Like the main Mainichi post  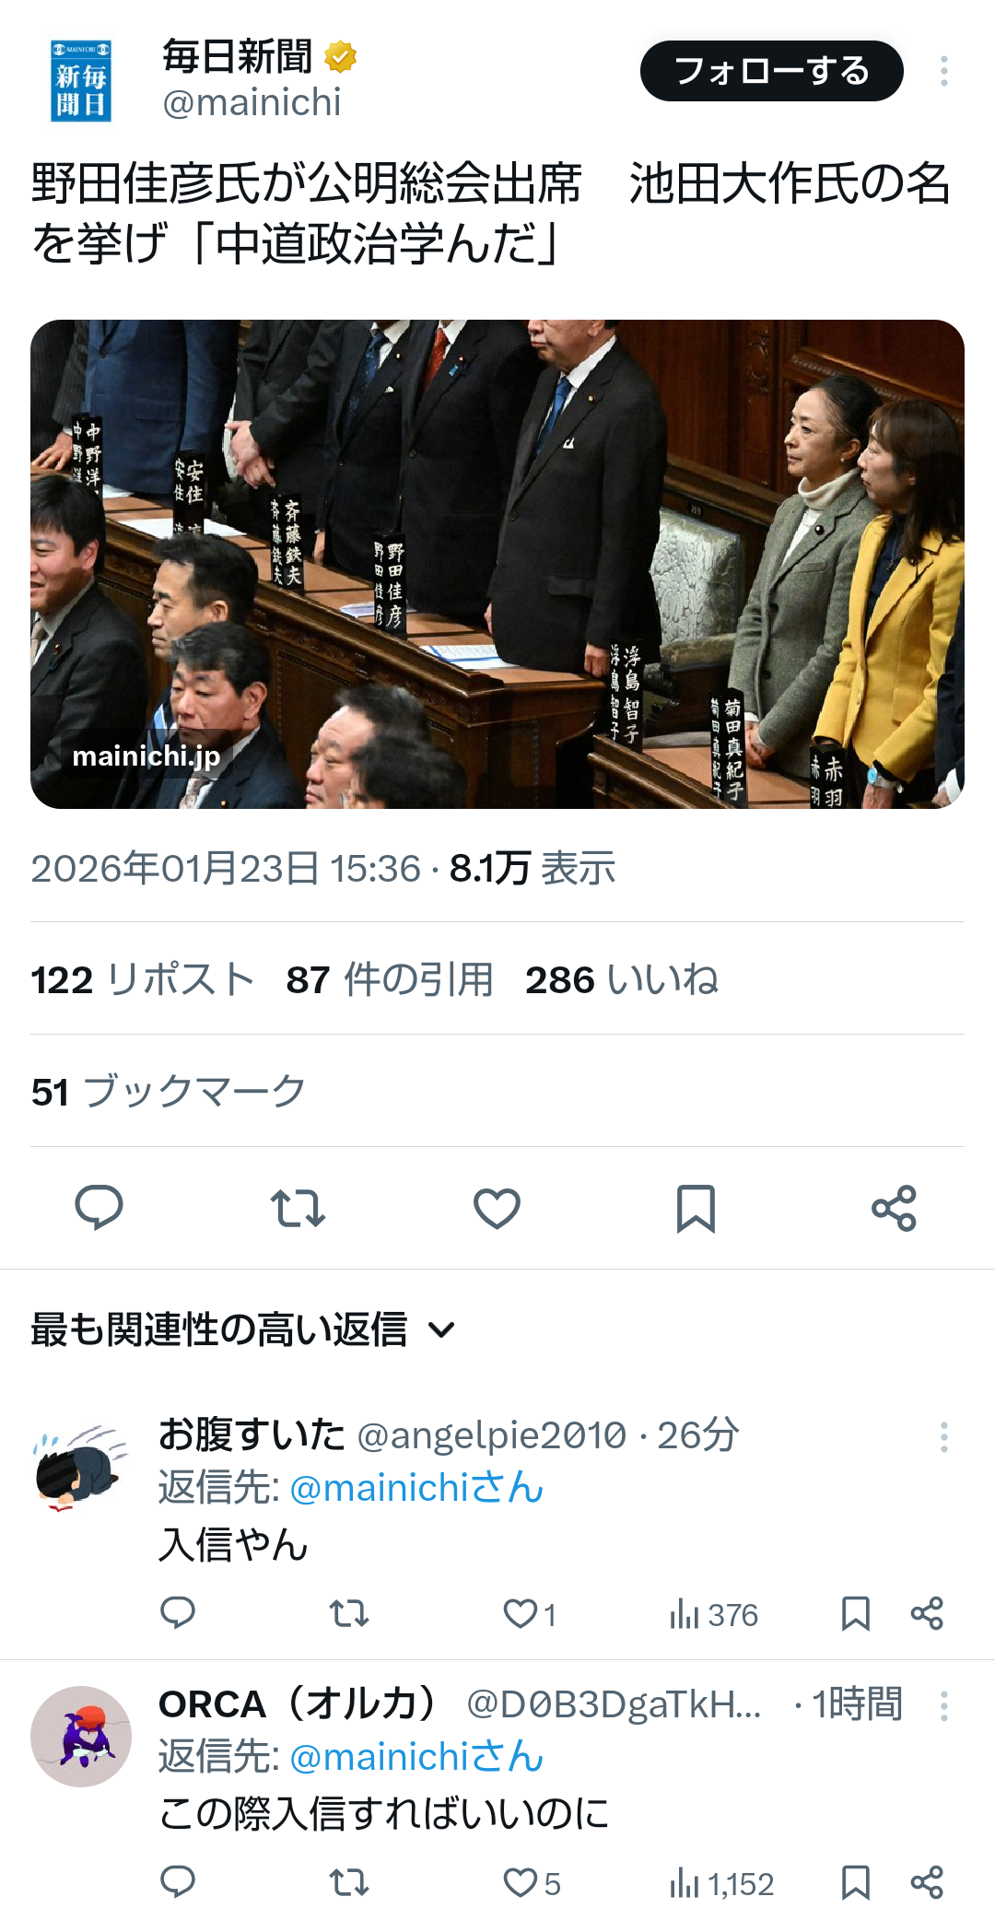click(497, 1208)
